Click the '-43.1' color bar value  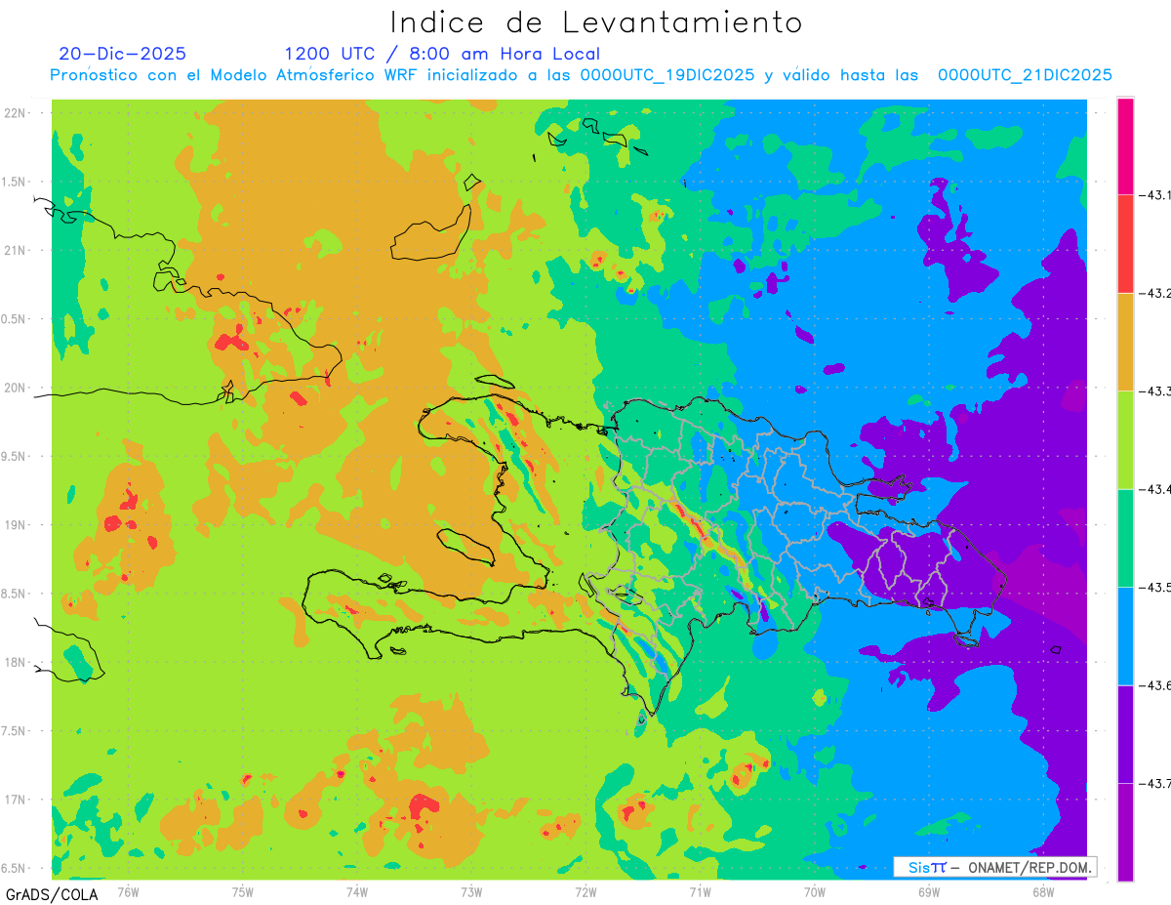point(1155,196)
